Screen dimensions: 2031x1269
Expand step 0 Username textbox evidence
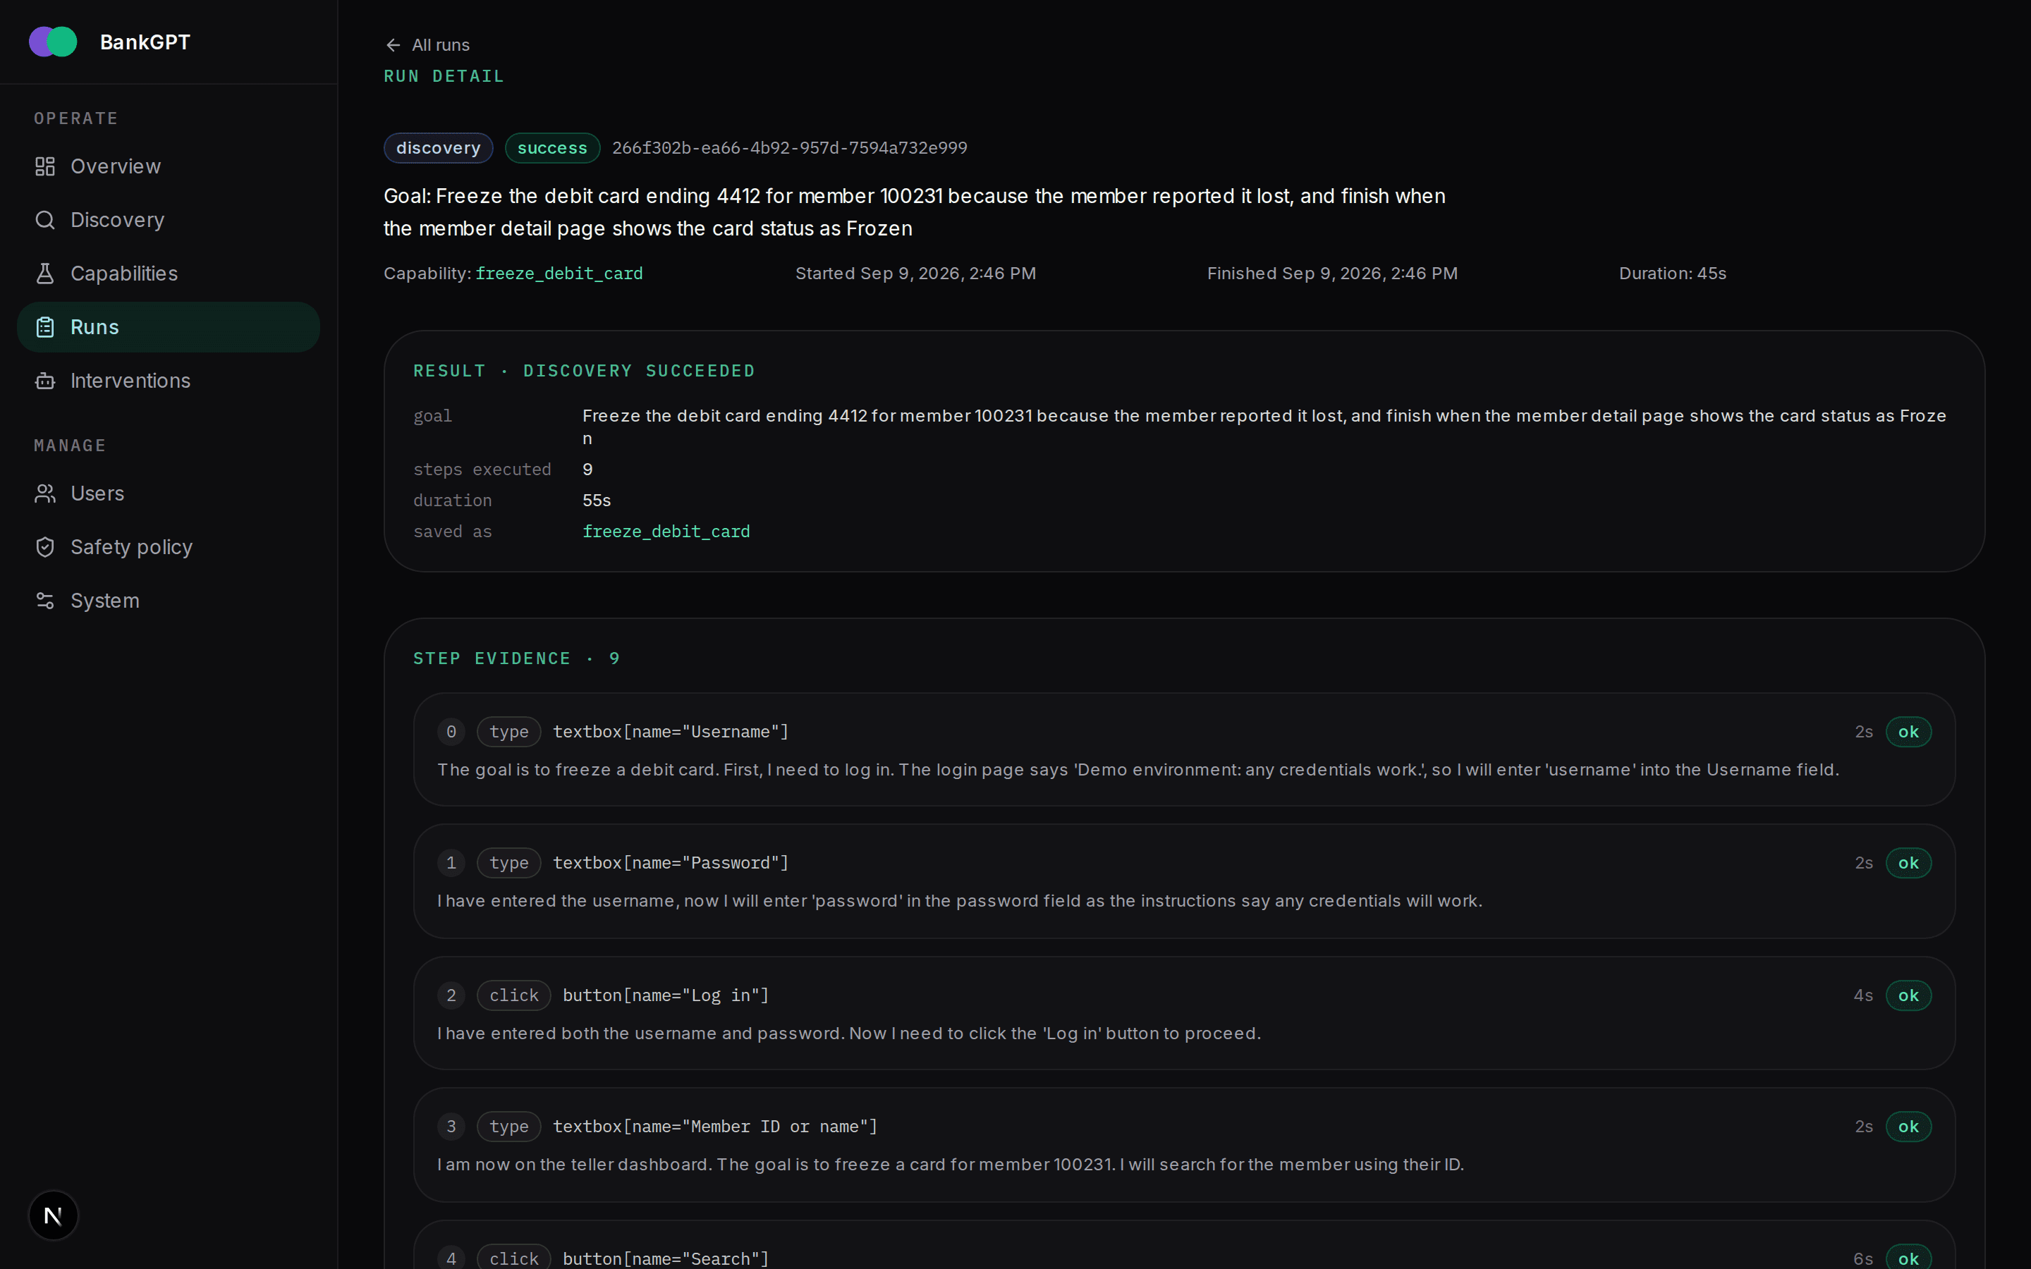1184,749
